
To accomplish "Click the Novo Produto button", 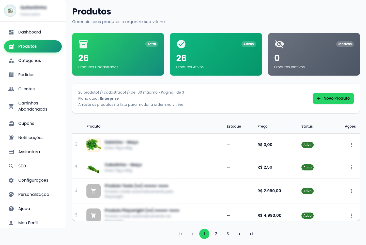I will point(333,98).
